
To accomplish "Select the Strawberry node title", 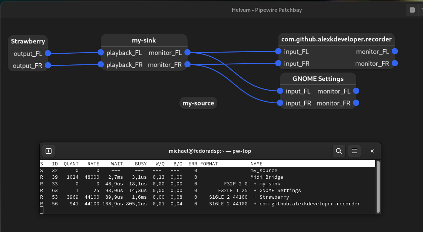I will coord(28,41).
